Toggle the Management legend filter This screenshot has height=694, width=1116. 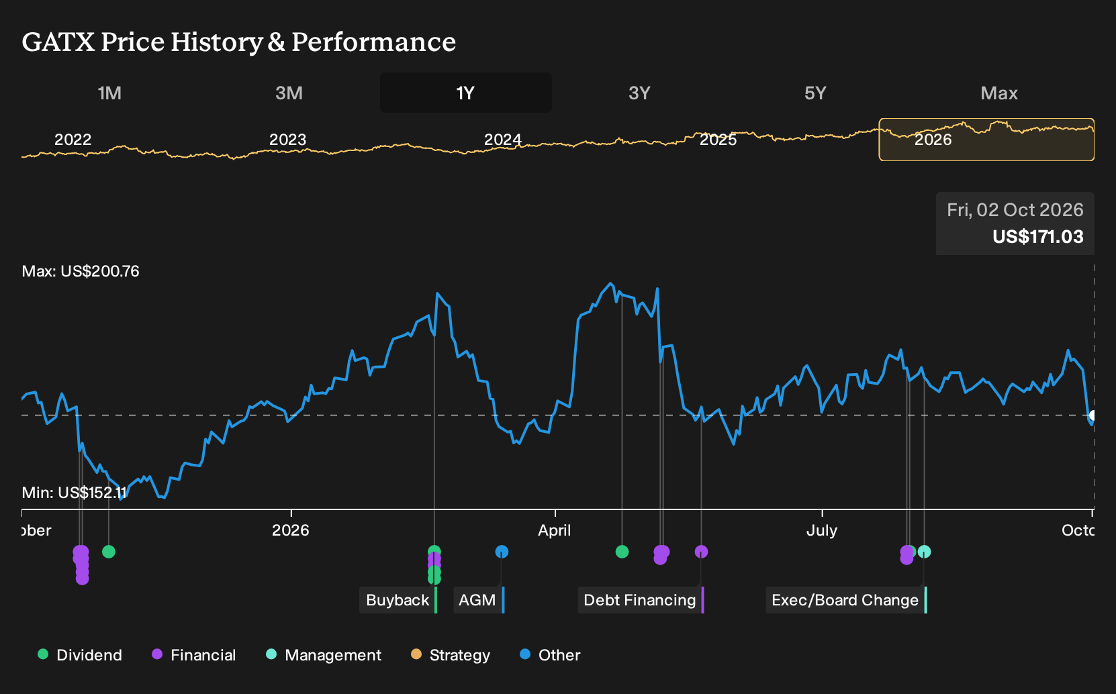coord(324,655)
